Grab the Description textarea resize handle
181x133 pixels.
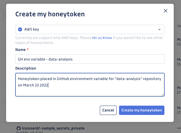[x=163, y=95]
